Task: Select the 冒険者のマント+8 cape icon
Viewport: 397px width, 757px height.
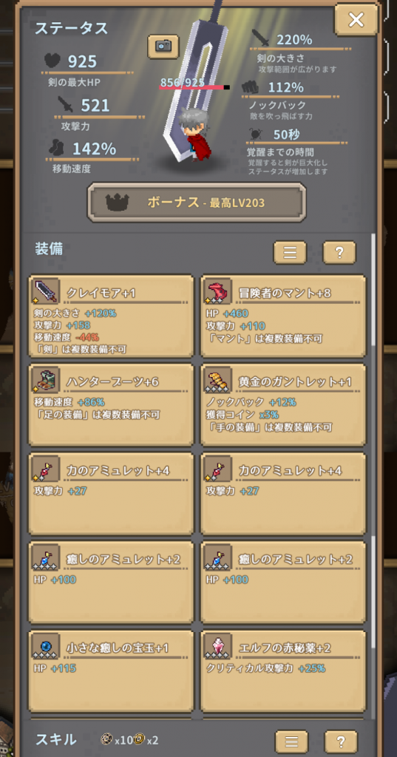Action: tap(218, 291)
